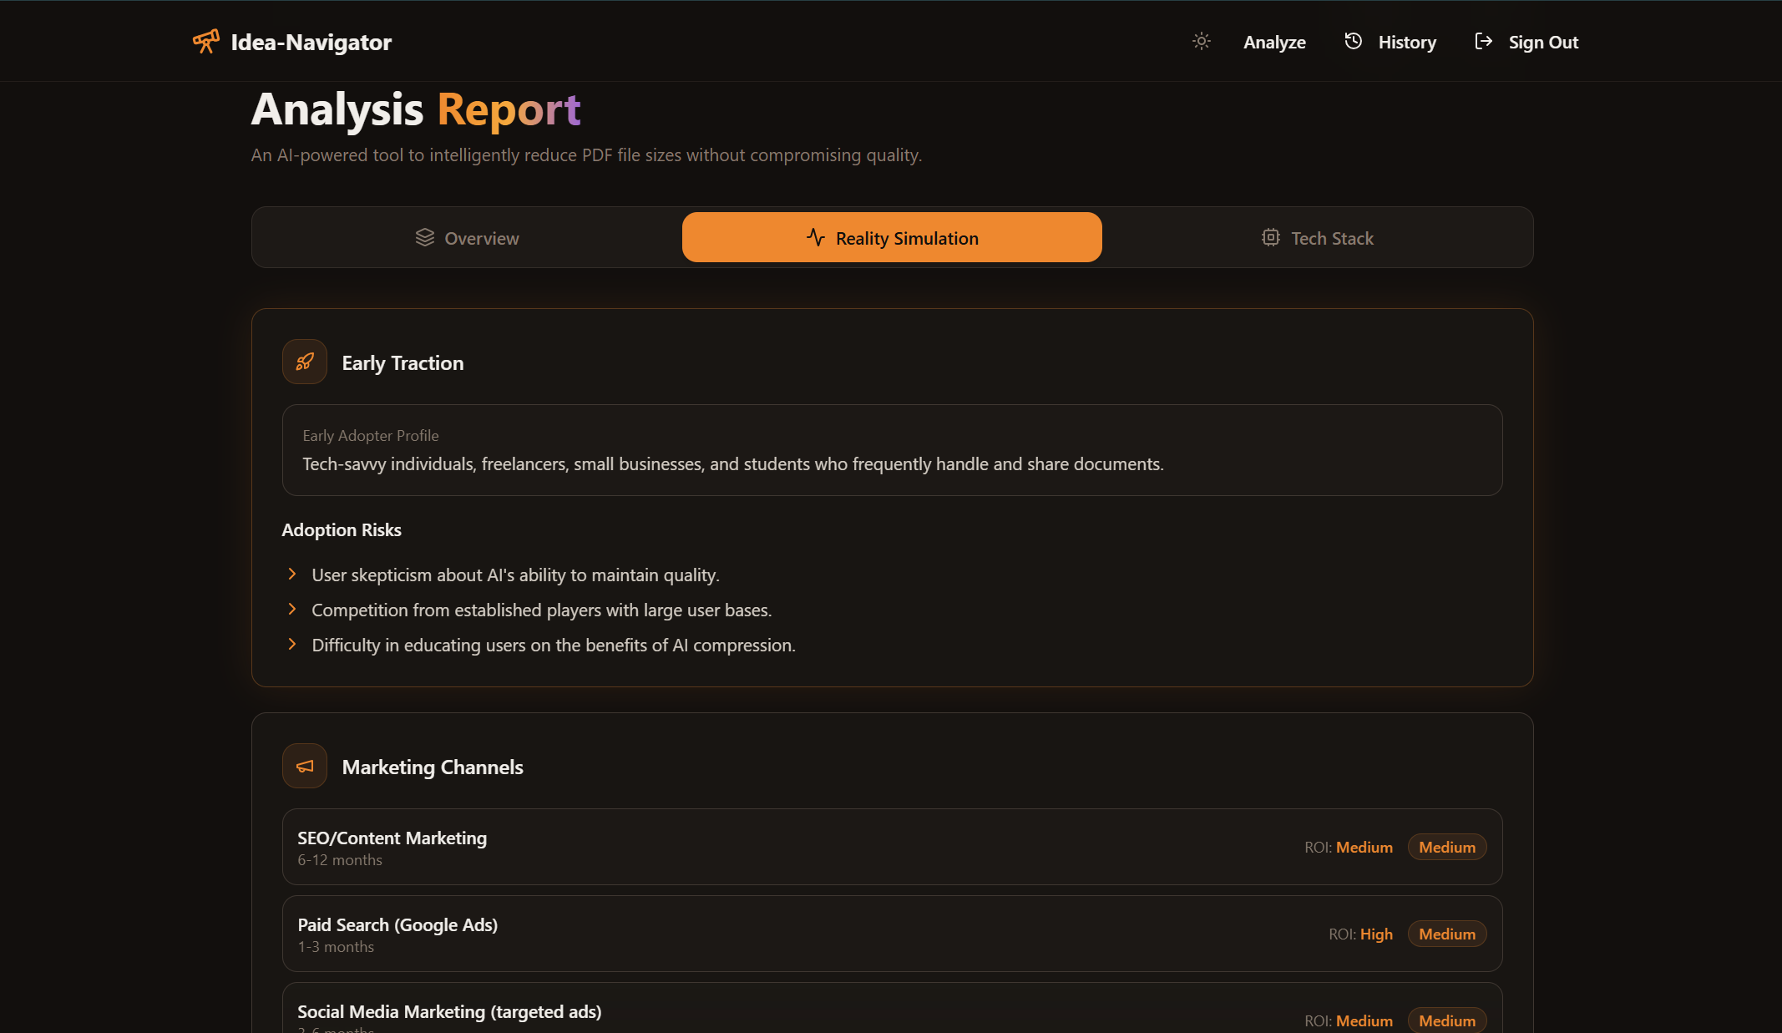Screen dimensions: 1782x1033
Task: Select the Paid Search (Google Ads) row
Action: tap(892, 934)
